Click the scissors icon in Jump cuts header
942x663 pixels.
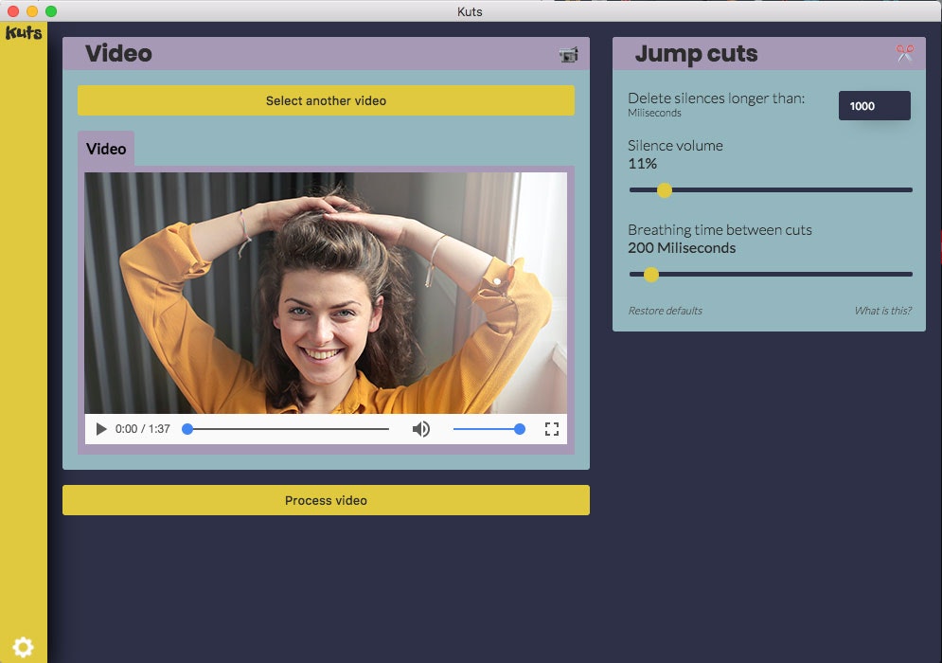pos(905,53)
